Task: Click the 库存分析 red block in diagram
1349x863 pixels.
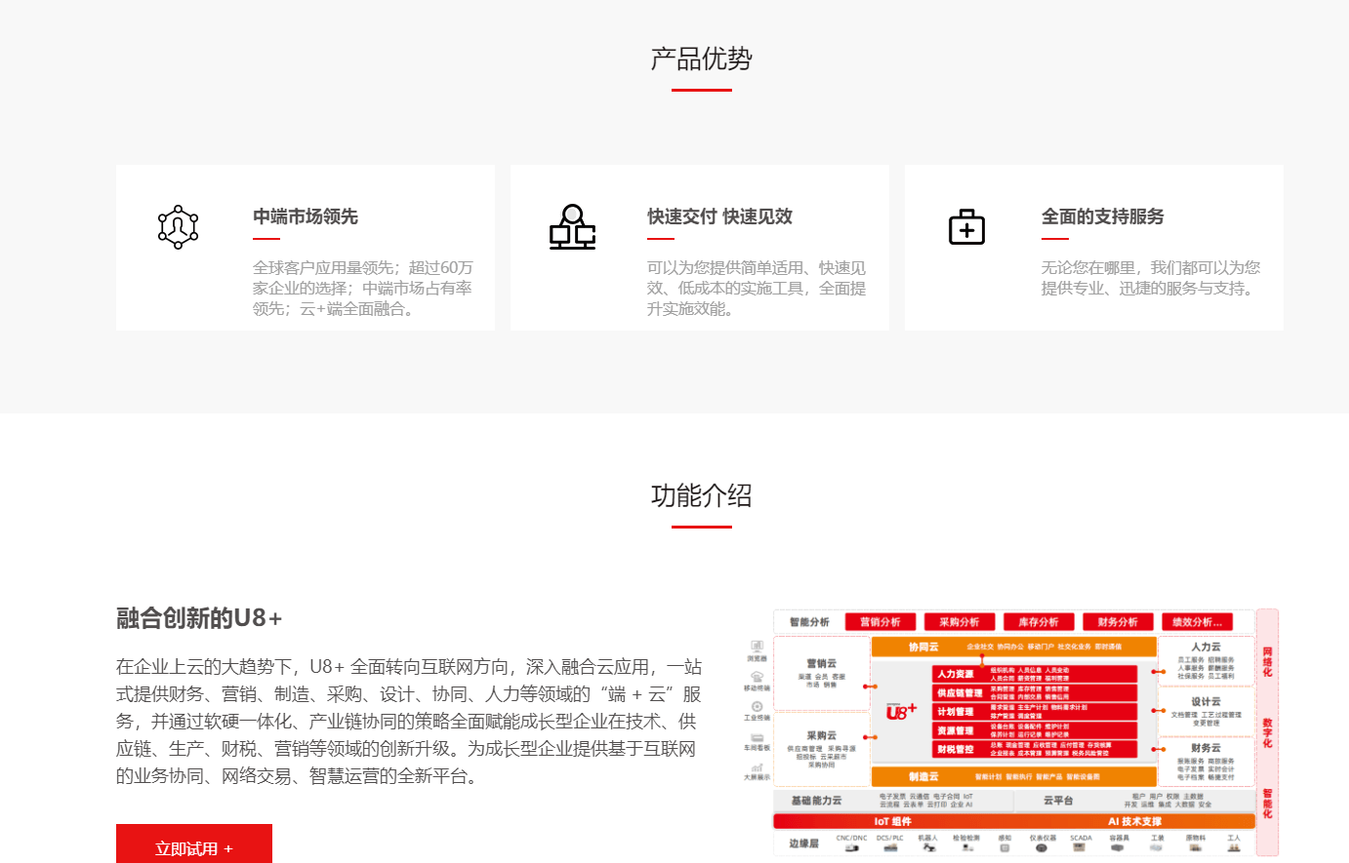Action: point(1039,622)
